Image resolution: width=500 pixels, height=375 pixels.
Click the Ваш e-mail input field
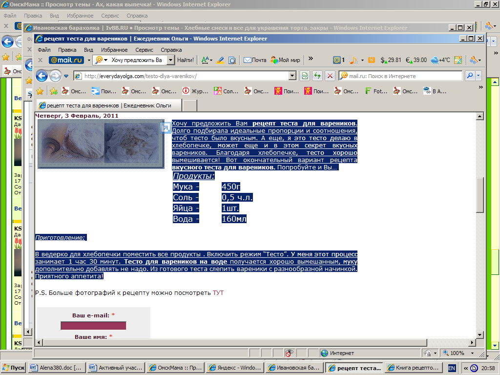click(x=93, y=326)
